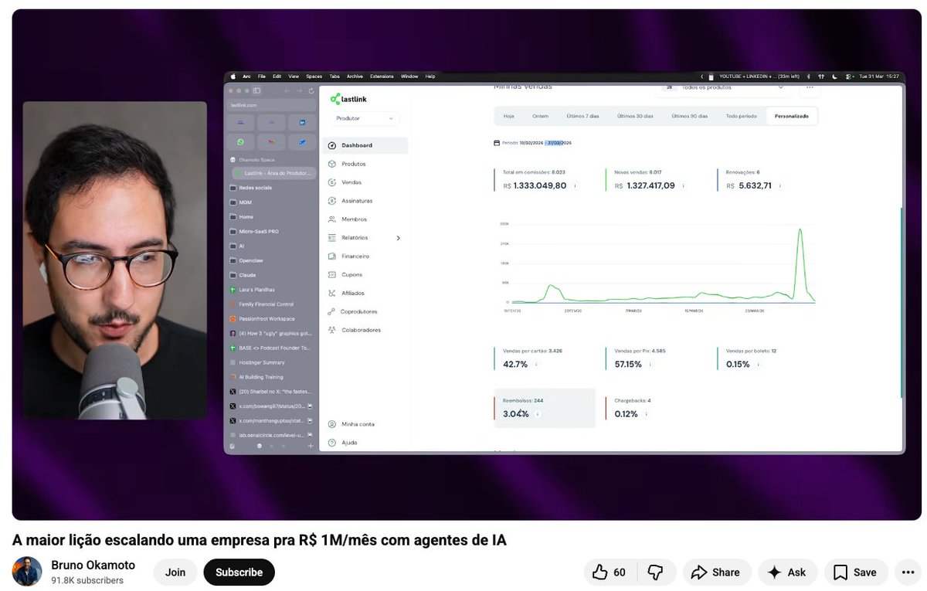Click the lastlink page vertical scrollbar
Viewport: 927px width, 591px height.
click(901, 301)
